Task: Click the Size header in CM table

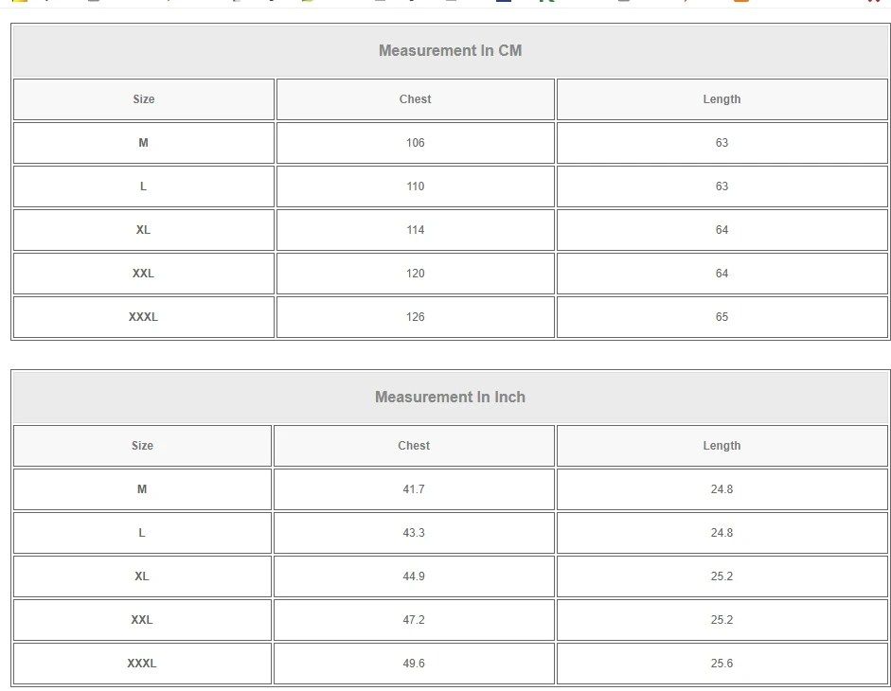Action: 144,99
